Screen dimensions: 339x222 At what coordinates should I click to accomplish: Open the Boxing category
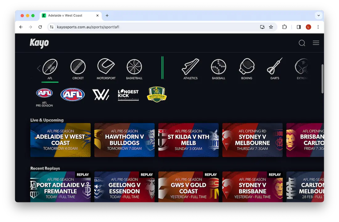(247, 69)
